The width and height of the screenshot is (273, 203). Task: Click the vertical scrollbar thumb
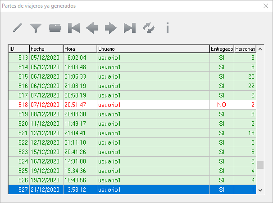point(260,165)
